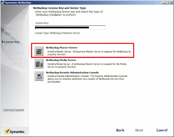174x137 pixels.
Task: Close the Symantec NetBackup window
Action: (x=171, y=2)
